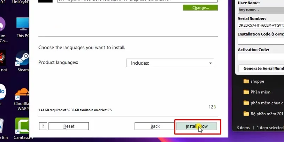Click the Serial Number text field
Viewport: 284px width, 142px height.
[x=261, y=26]
